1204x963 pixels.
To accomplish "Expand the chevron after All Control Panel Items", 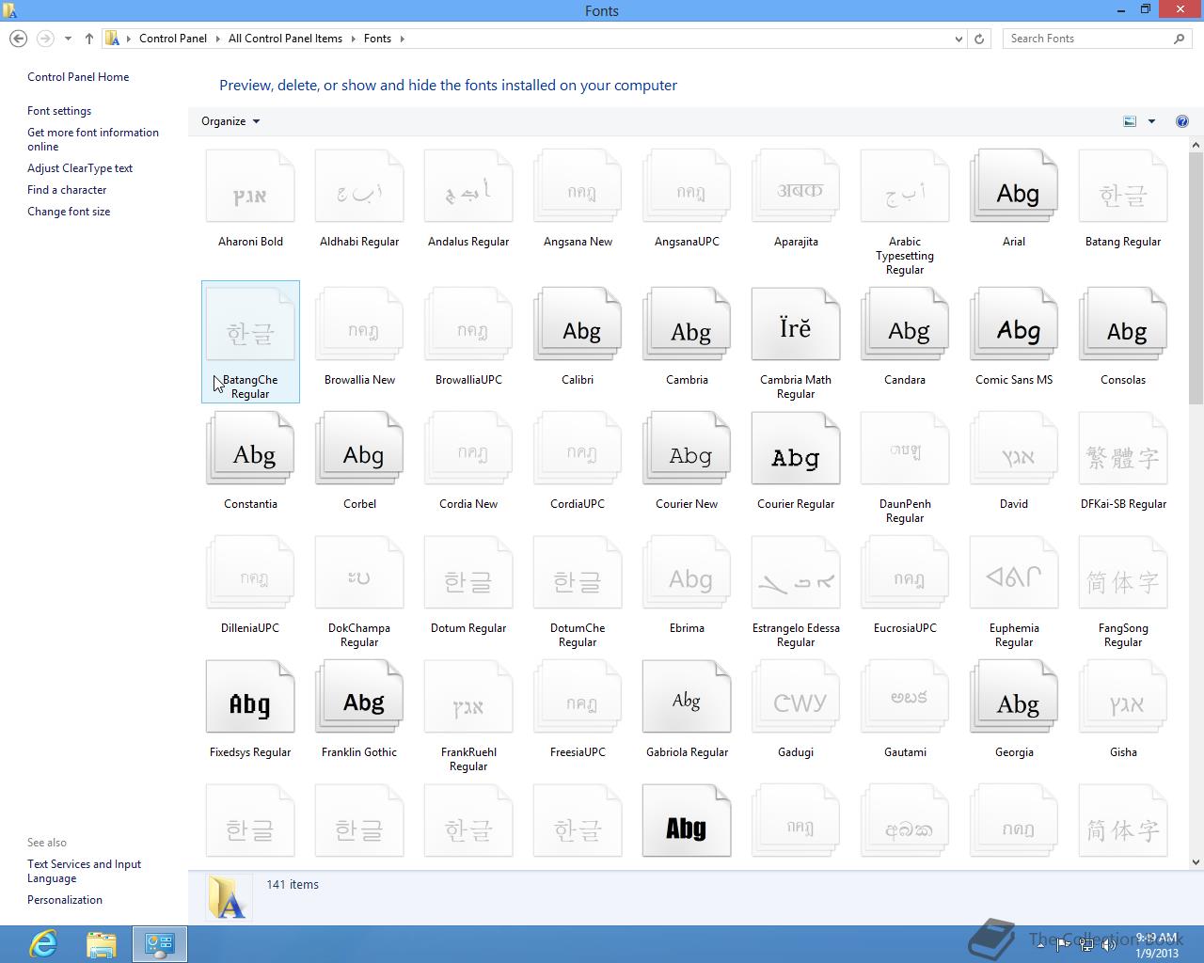I will click(x=353, y=39).
